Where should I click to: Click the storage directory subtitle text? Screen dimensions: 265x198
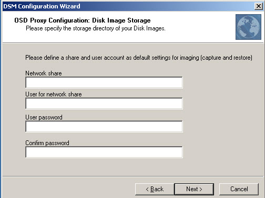point(96,28)
